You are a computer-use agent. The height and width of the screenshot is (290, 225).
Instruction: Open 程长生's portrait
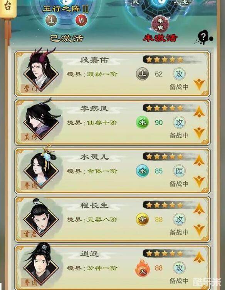(x=41, y=218)
